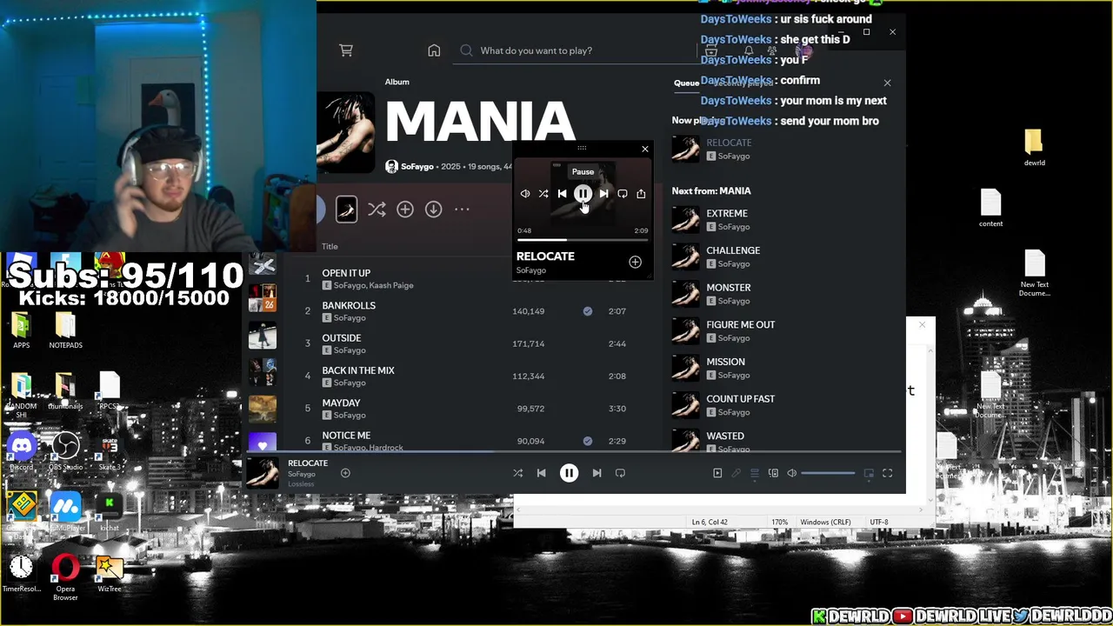Image resolution: width=1113 pixels, height=626 pixels.
Task: Mute volume in the mini player
Action: click(x=525, y=194)
